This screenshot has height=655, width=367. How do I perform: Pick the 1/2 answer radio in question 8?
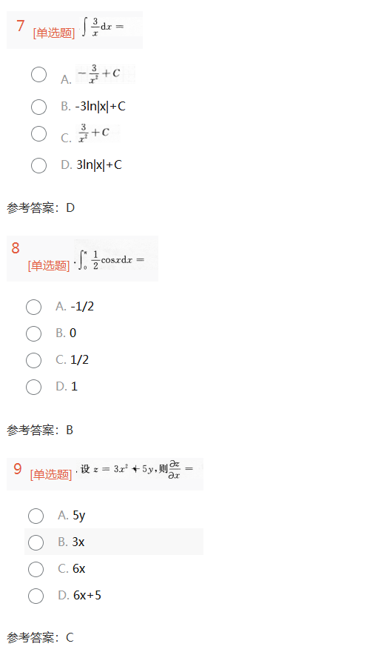33,360
